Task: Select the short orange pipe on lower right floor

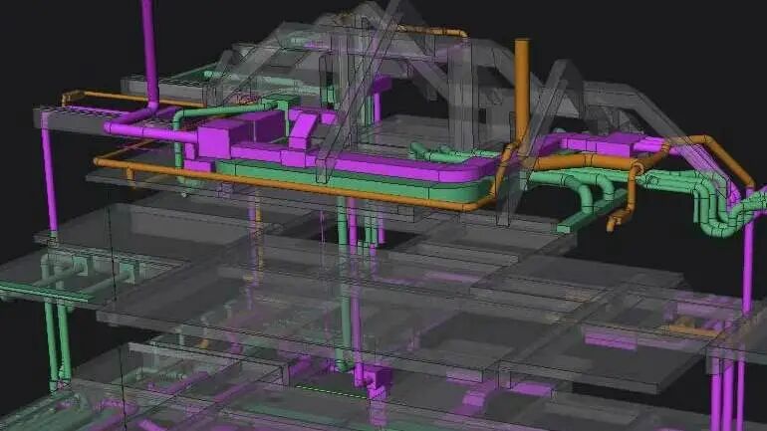Action: 692,330
